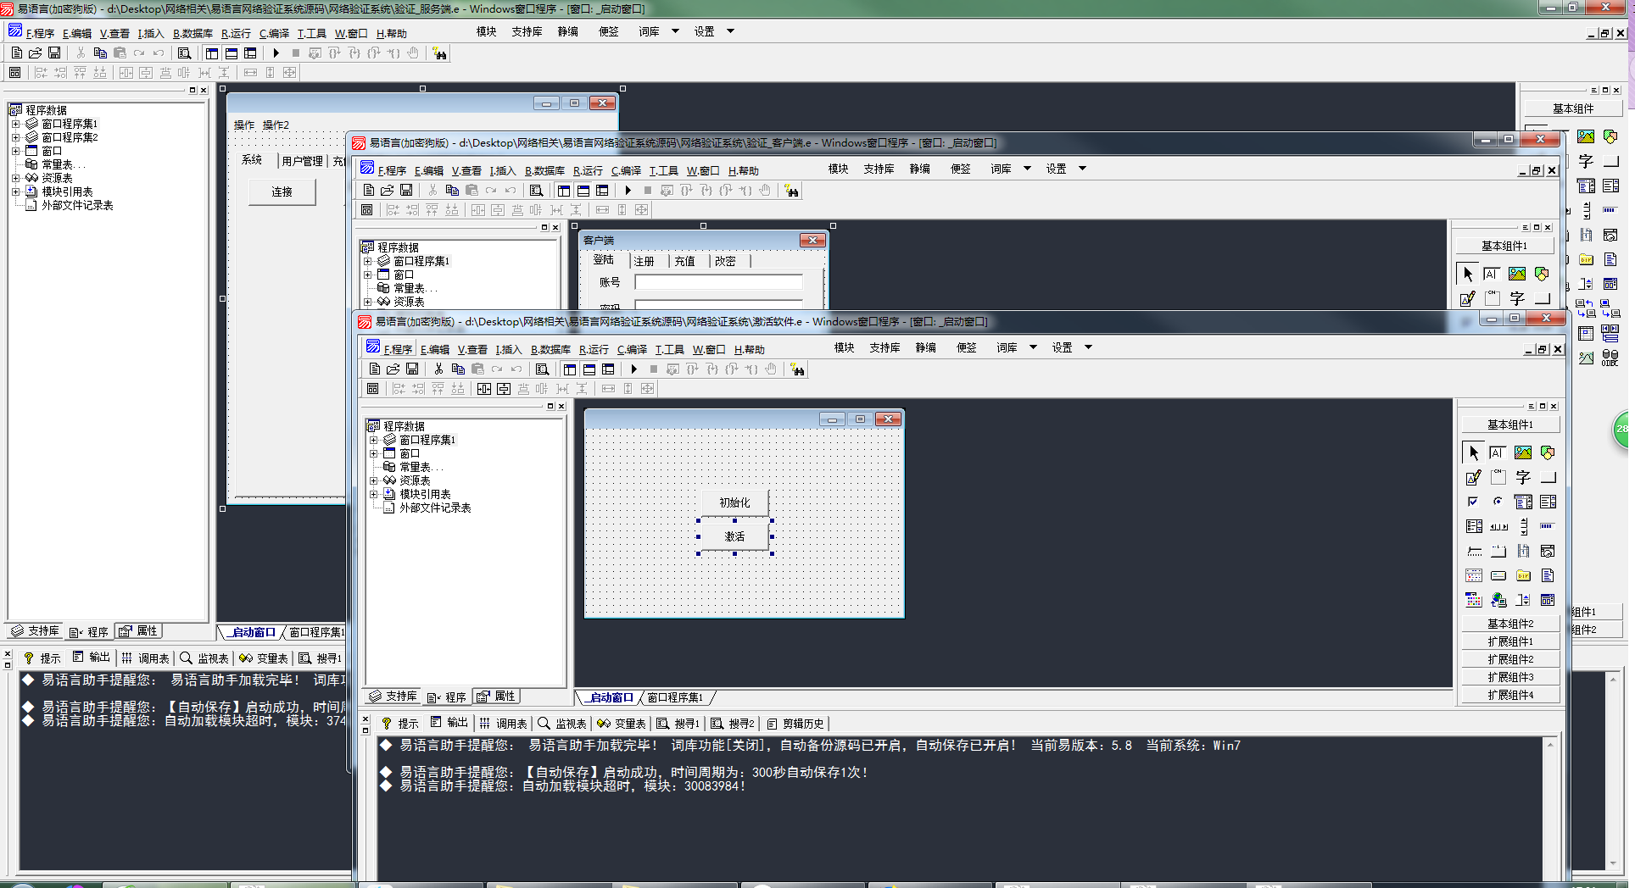Toggle first panel layout button in 验证_服务端 toolbar
This screenshot has width=1635, height=888.
[x=212, y=53]
